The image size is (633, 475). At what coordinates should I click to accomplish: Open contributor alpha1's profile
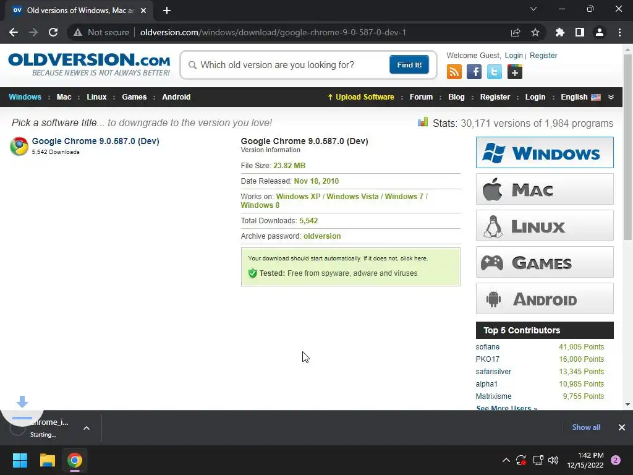pyautogui.click(x=486, y=384)
